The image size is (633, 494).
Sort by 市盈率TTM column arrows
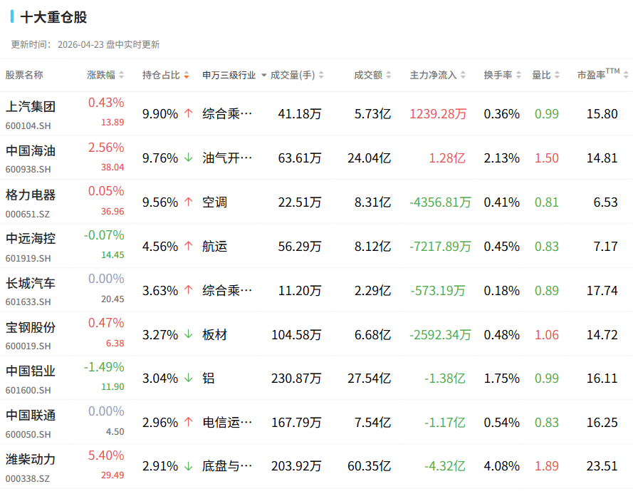tap(626, 75)
